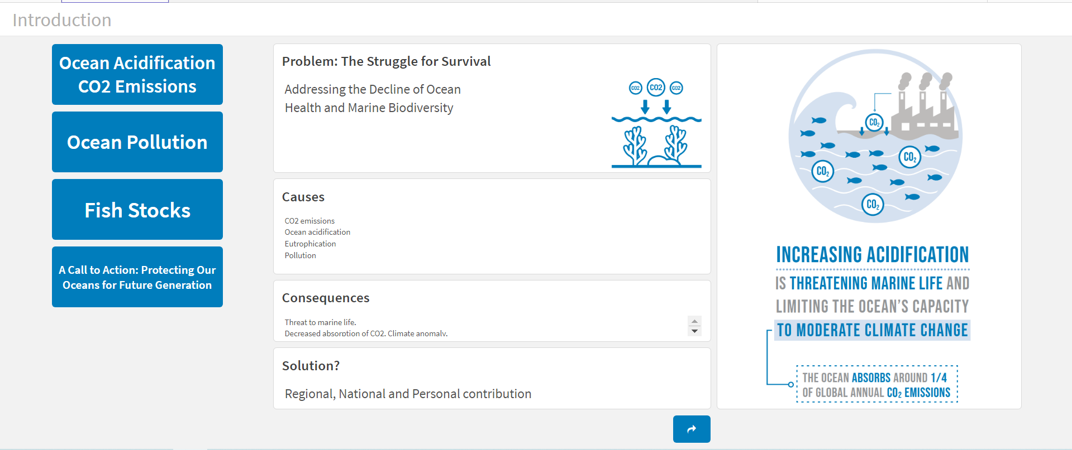The width and height of the screenshot is (1072, 450).
Task: Click the Causes heading
Action: [303, 197]
